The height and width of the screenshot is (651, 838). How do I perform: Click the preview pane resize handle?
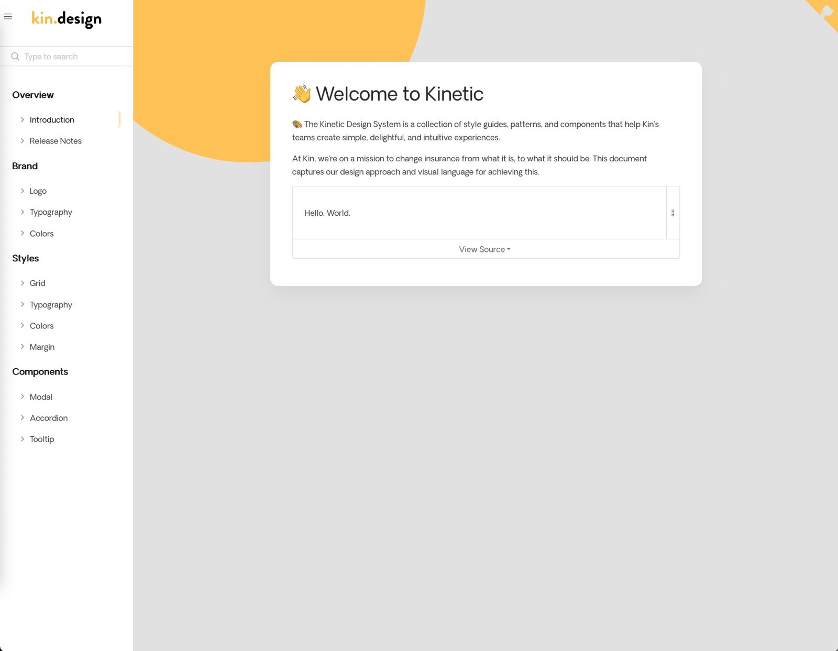[x=673, y=213]
